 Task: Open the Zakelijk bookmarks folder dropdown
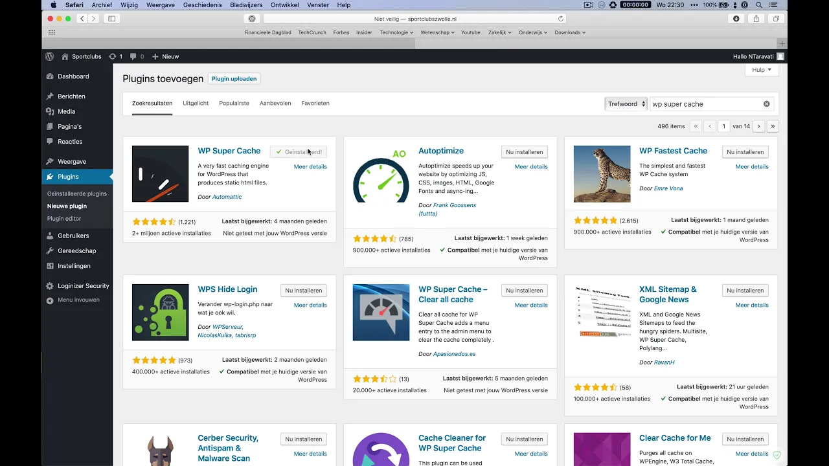499,32
